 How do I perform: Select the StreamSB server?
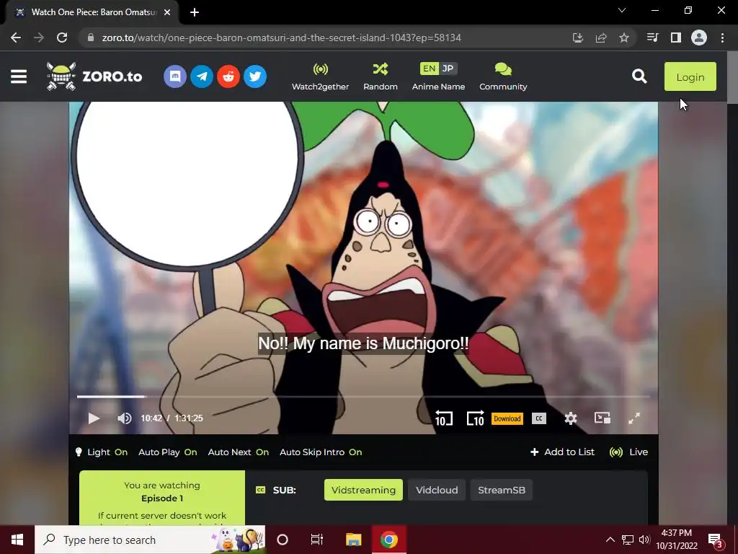pos(502,490)
